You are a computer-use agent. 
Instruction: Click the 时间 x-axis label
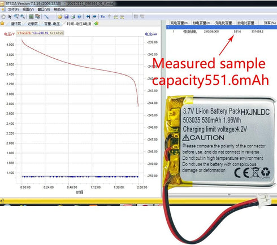click(80, 193)
